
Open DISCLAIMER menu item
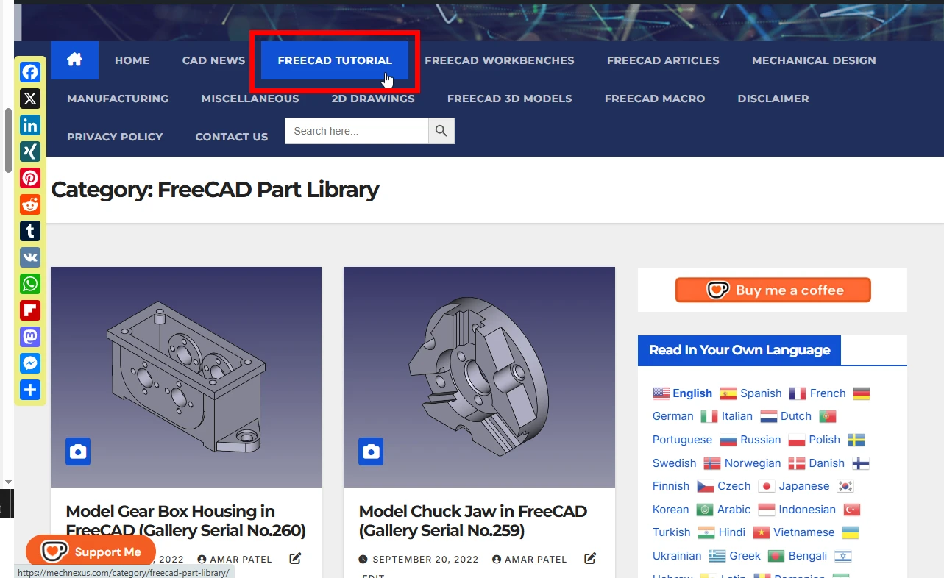point(773,99)
